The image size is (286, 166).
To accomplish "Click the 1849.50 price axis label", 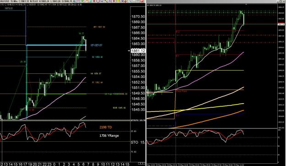I will pos(138,93).
